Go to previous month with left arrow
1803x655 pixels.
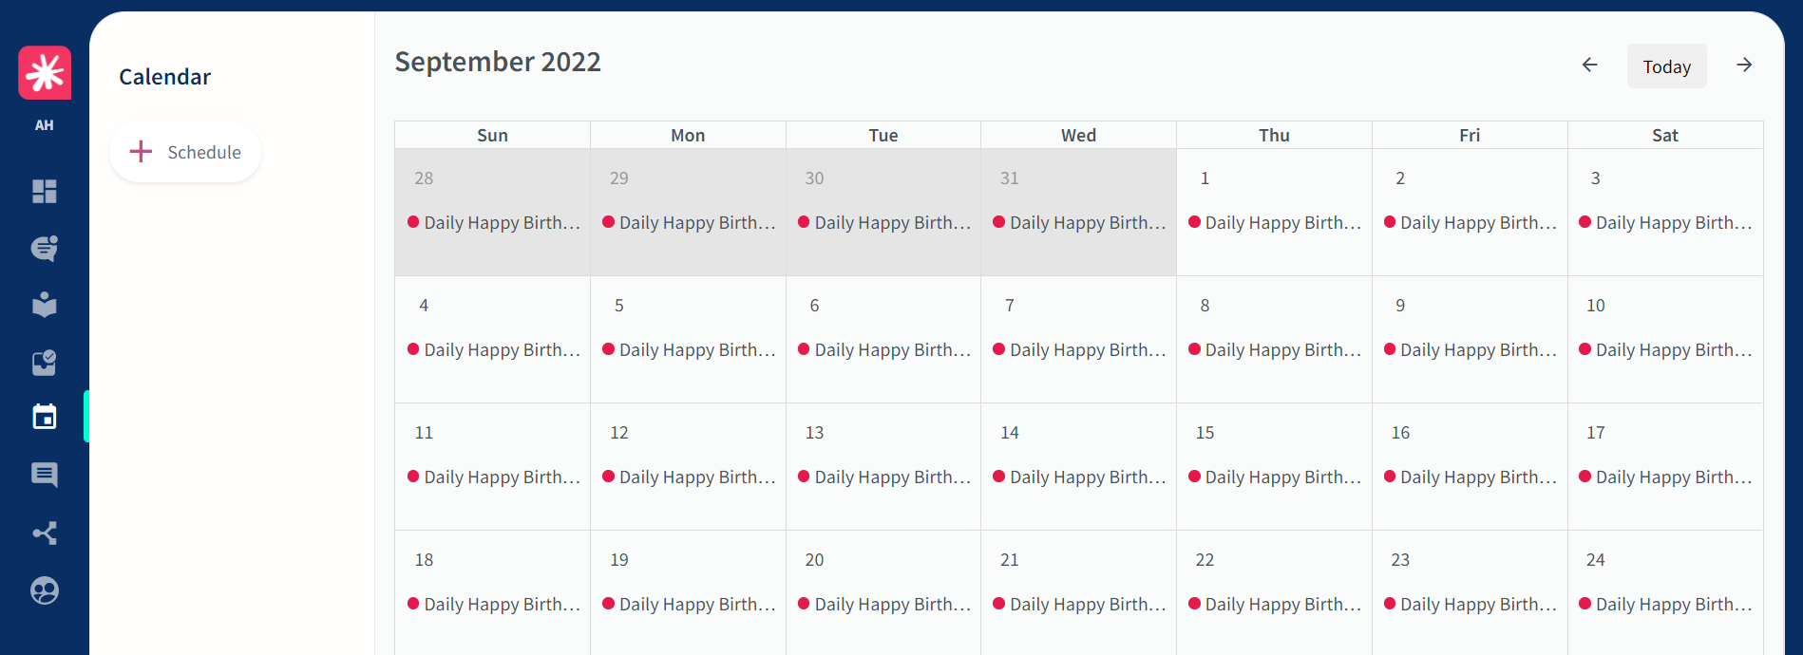1589,65
